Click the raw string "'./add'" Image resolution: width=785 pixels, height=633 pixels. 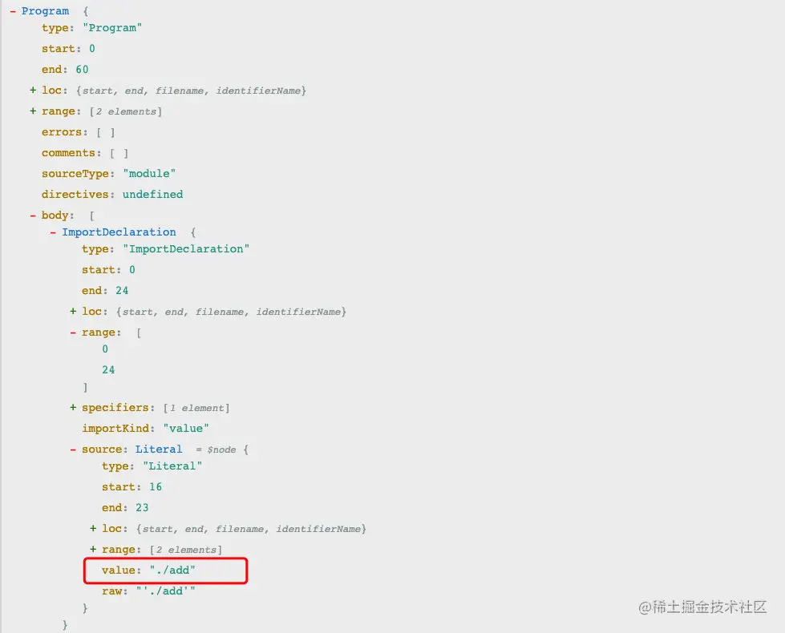(x=165, y=591)
